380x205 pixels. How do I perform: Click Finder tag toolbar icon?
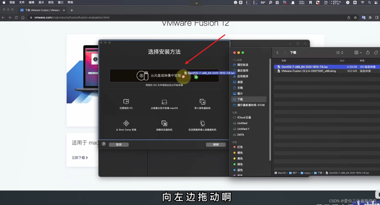[376, 52]
